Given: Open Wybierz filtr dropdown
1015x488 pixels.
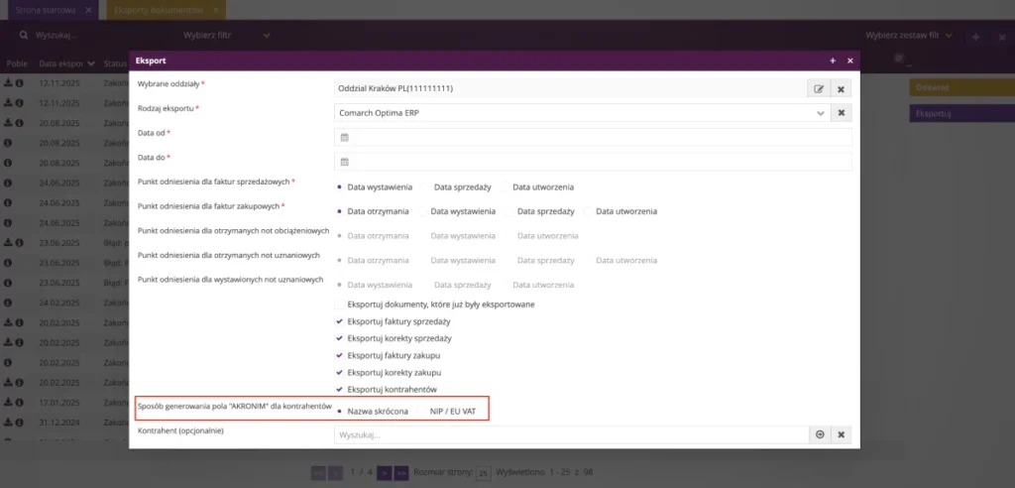Looking at the screenshot, I should 227,35.
